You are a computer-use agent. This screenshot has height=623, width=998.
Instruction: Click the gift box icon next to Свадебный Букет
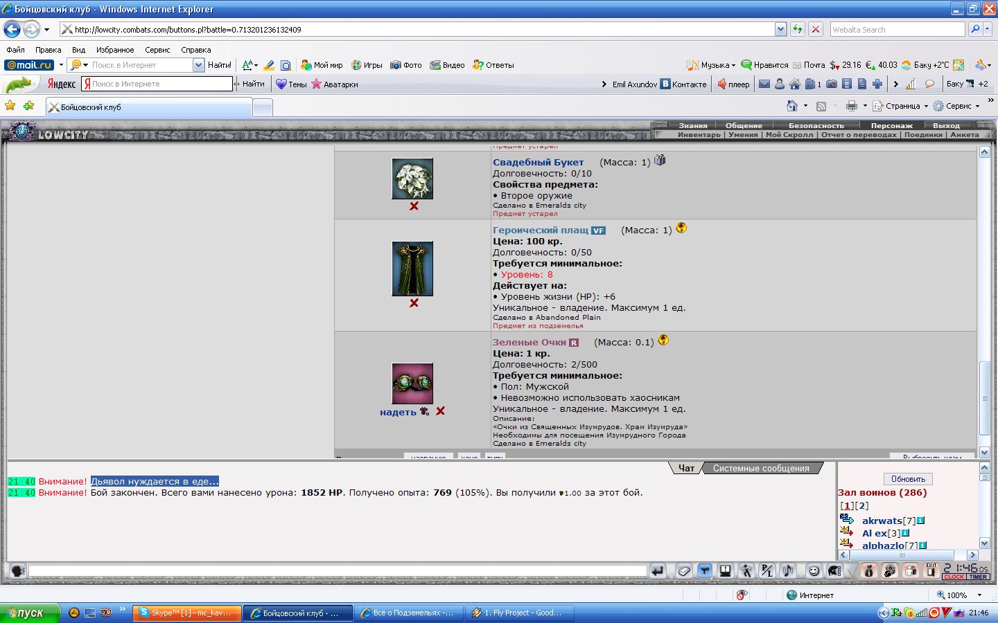pyautogui.click(x=660, y=160)
